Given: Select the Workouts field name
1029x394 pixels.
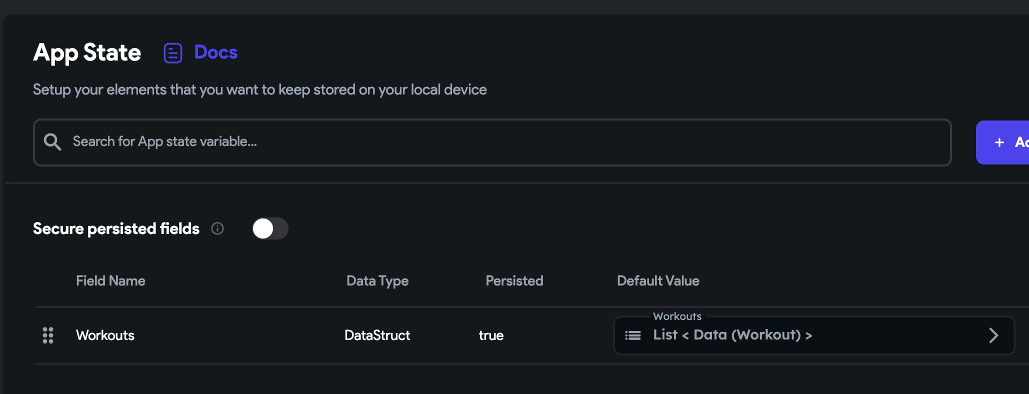Looking at the screenshot, I should click(x=105, y=335).
